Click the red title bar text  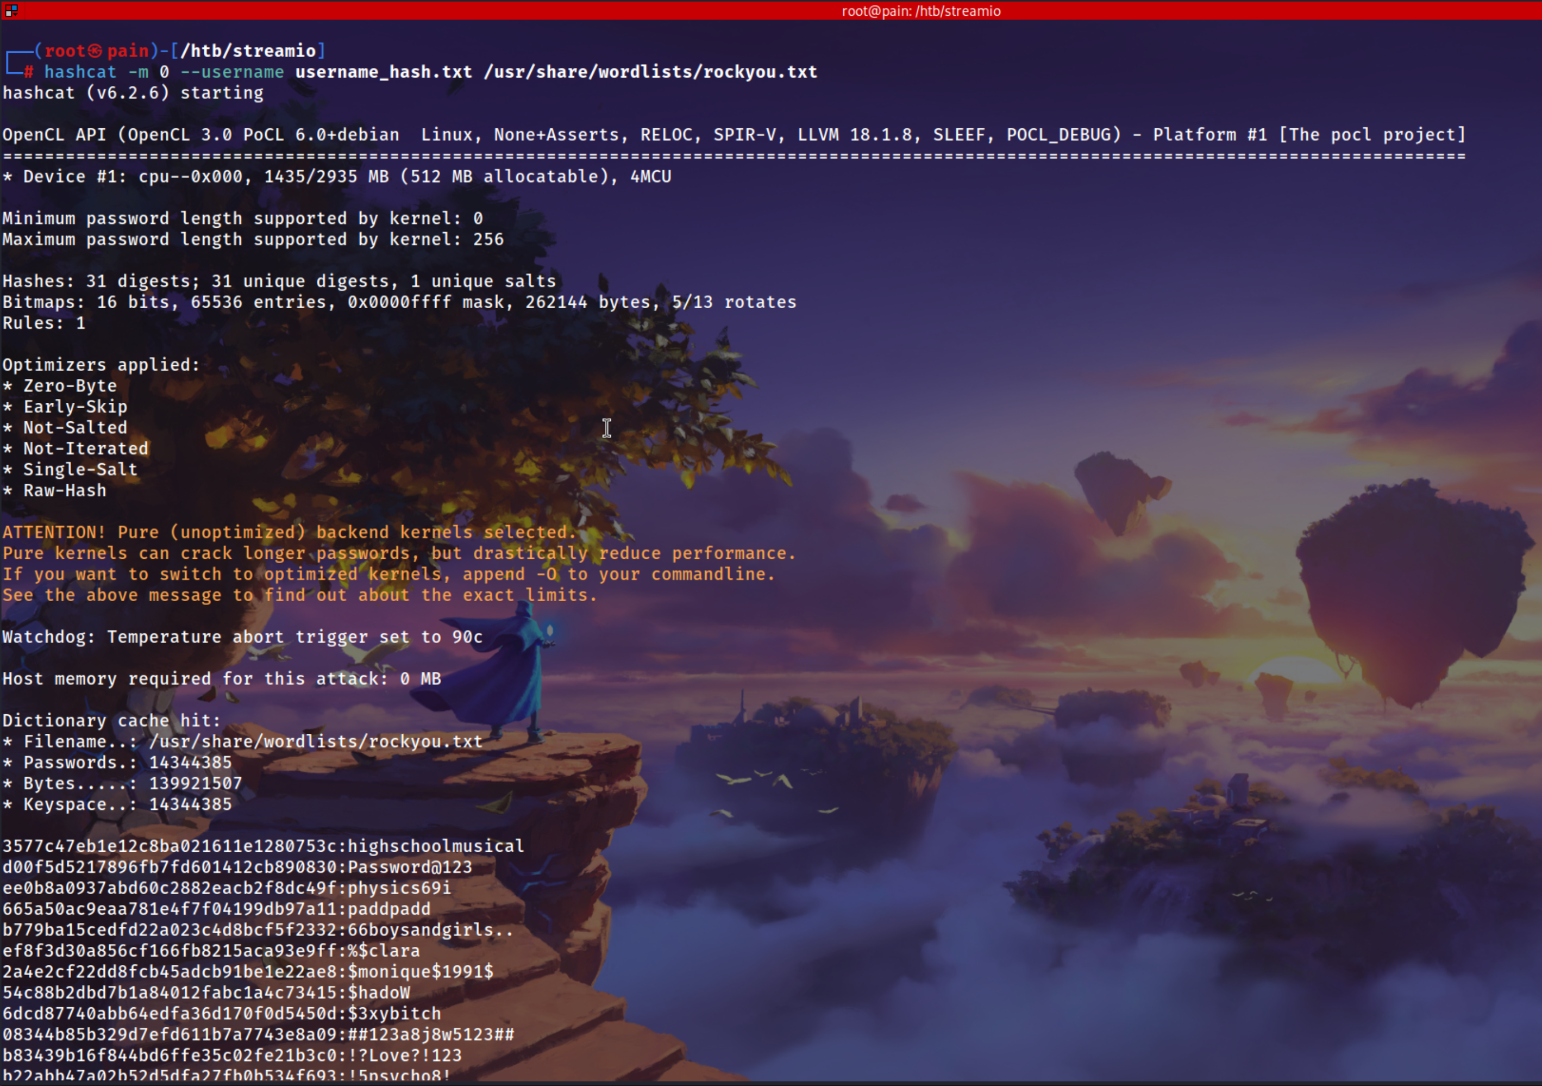tap(921, 11)
